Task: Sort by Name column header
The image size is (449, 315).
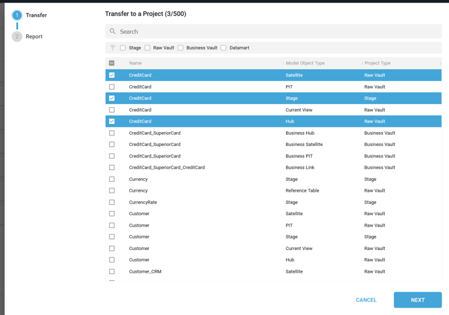Action: 135,63
